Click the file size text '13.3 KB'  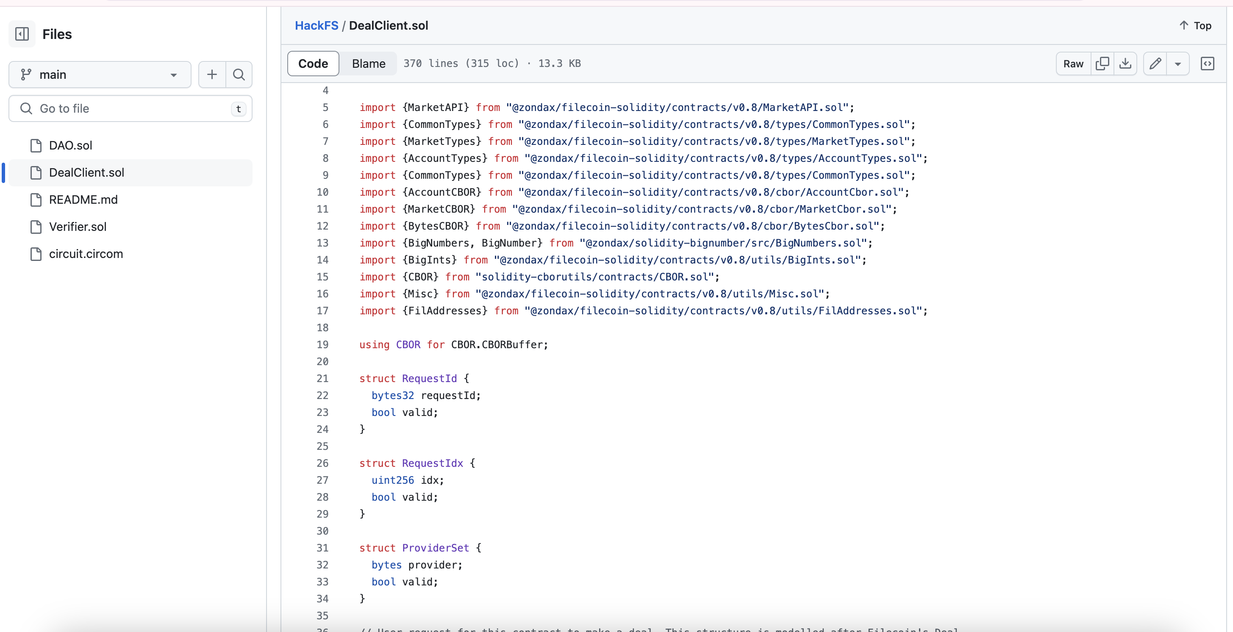pos(560,64)
